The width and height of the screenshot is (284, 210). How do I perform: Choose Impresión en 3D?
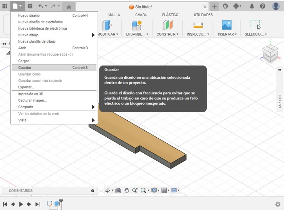tap(54, 94)
